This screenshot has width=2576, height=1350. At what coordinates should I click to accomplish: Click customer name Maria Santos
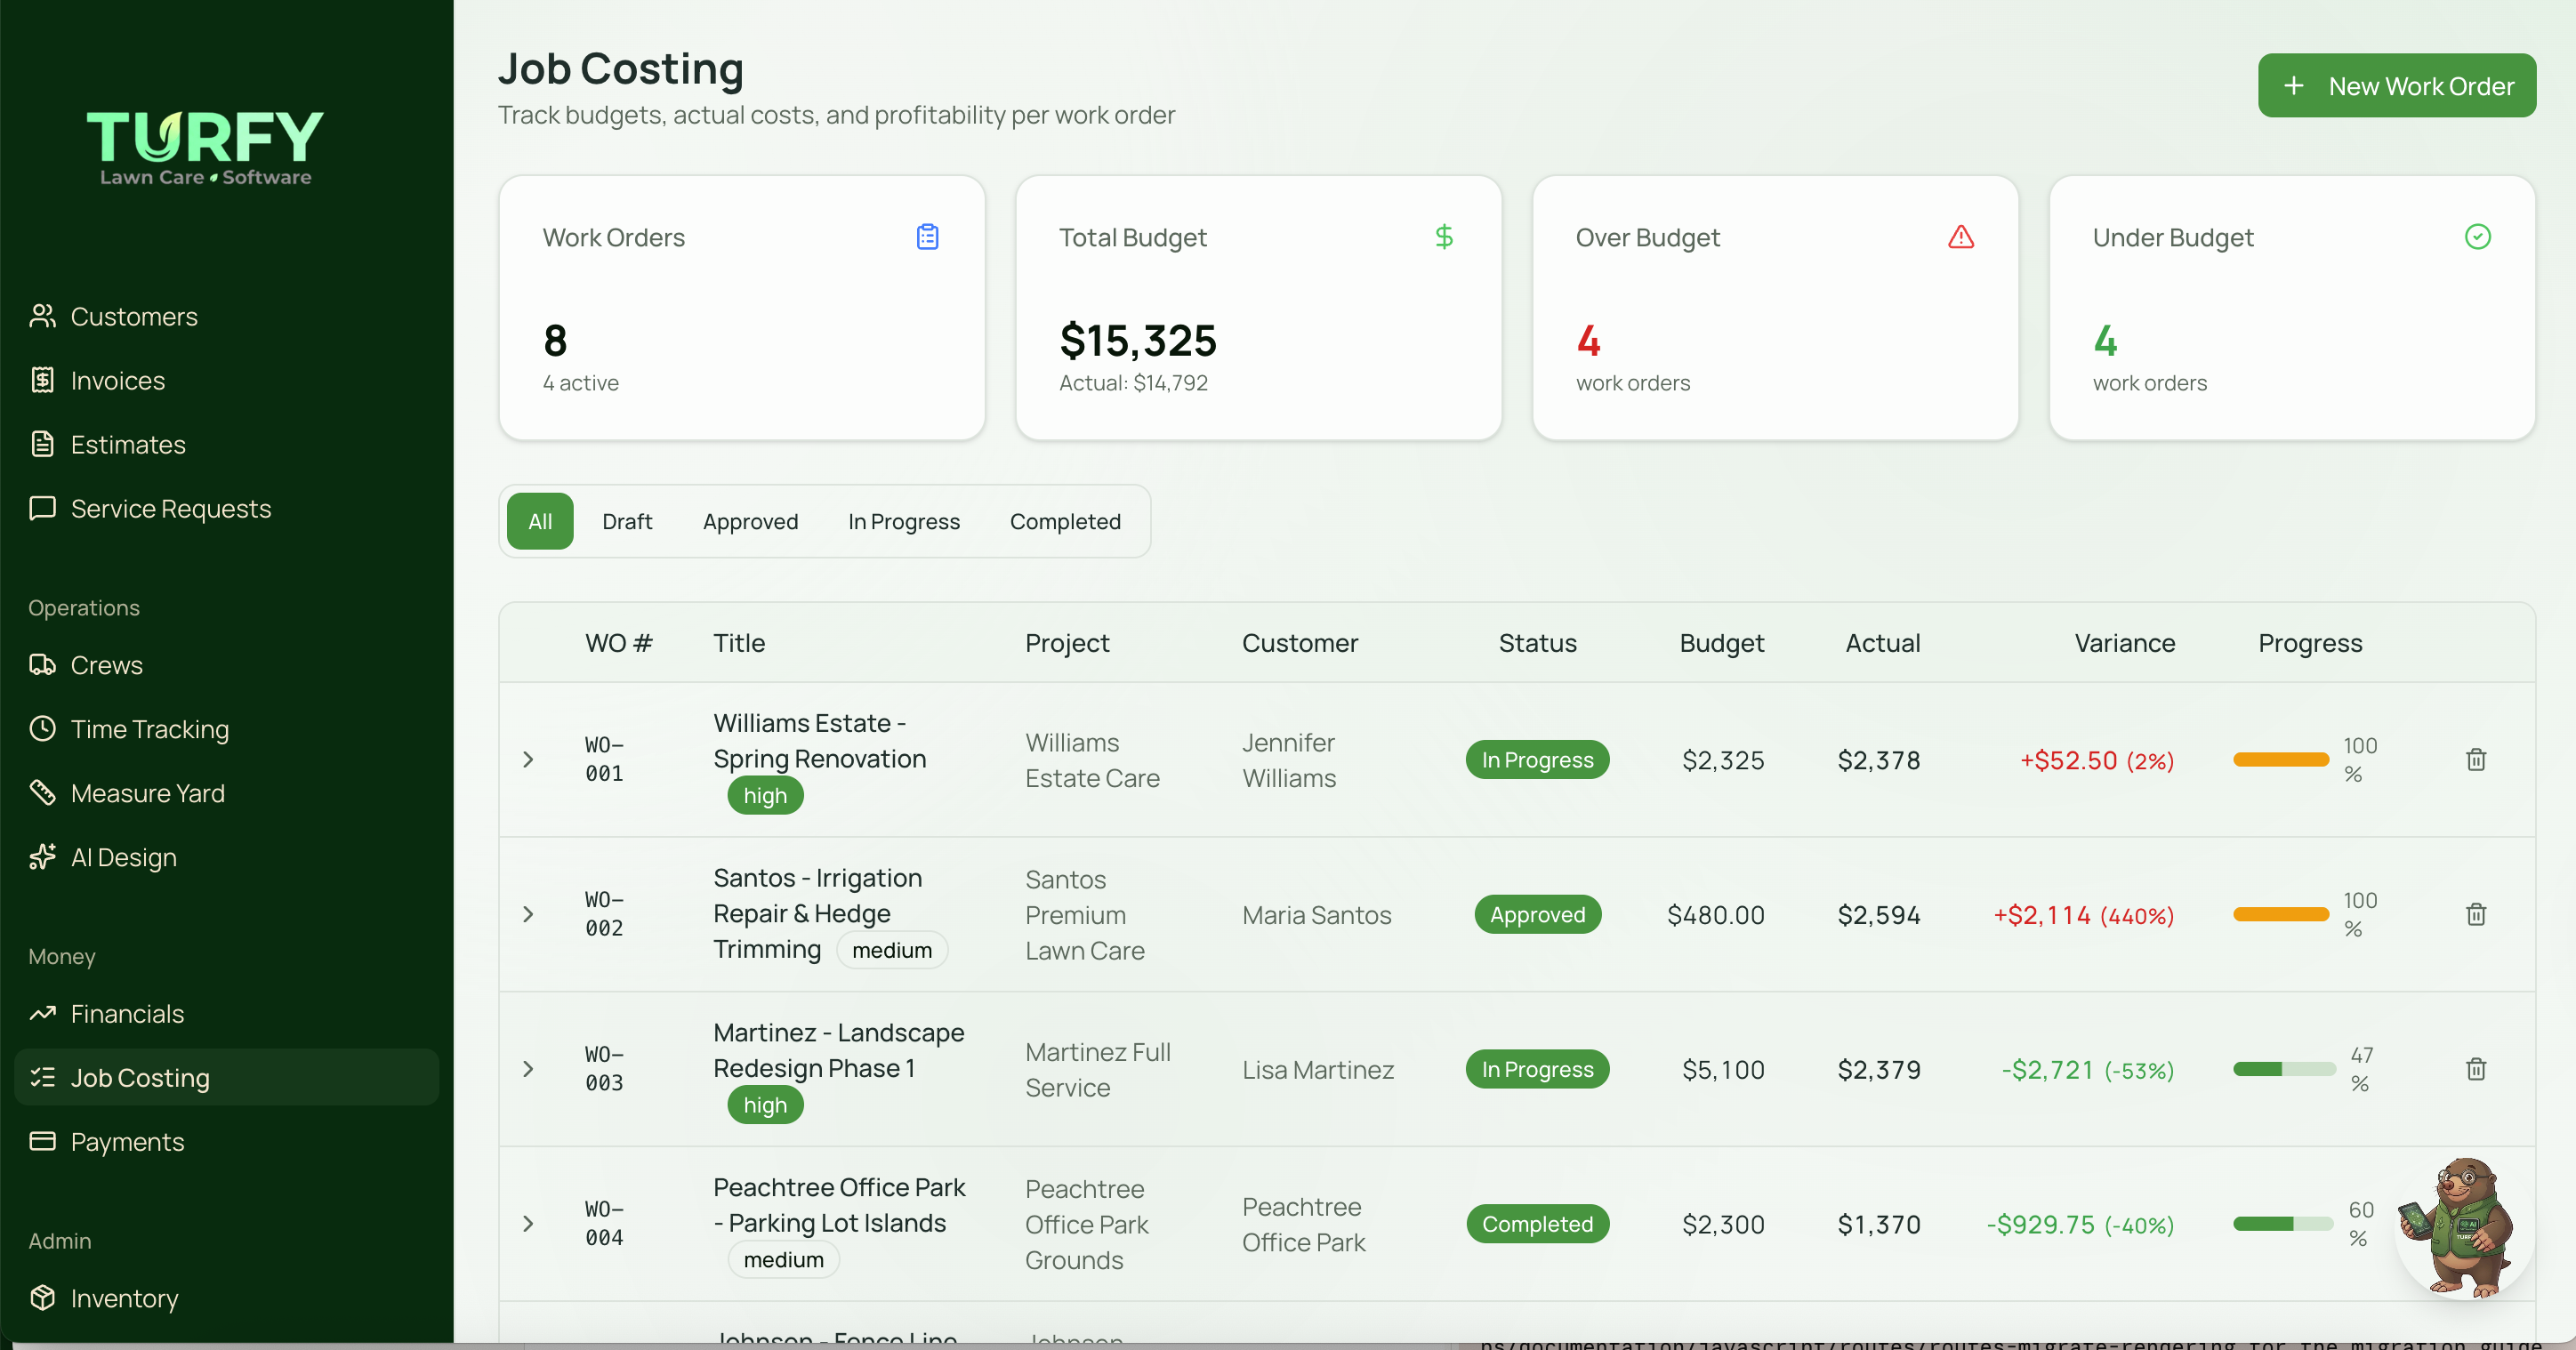point(1316,915)
